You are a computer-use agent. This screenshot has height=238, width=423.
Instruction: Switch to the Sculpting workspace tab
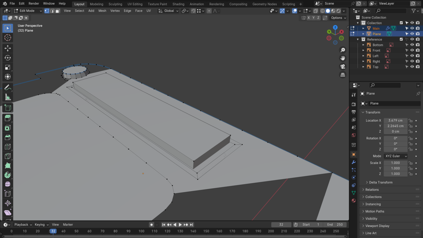click(x=115, y=4)
